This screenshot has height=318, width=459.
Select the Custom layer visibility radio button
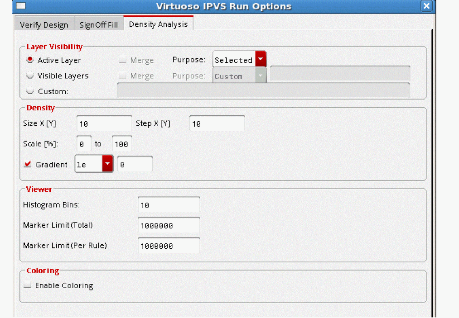(30, 91)
